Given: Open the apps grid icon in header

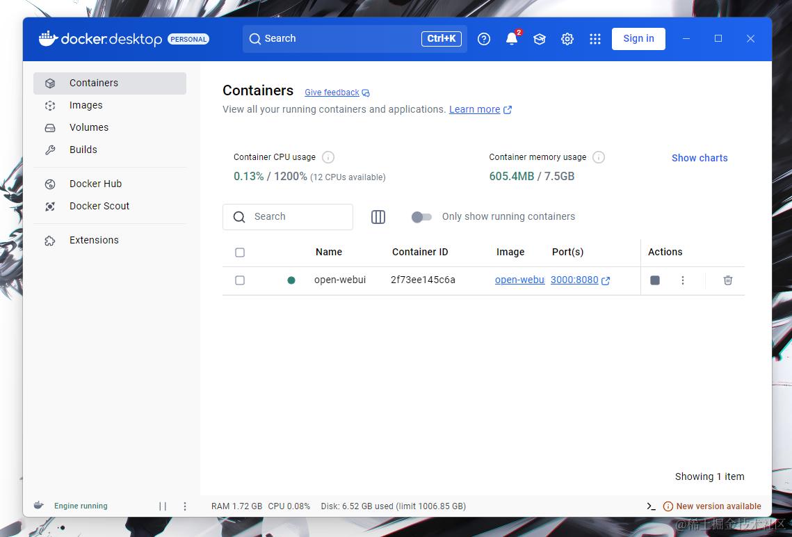Looking at the screenshot, I should coord(595,39).
